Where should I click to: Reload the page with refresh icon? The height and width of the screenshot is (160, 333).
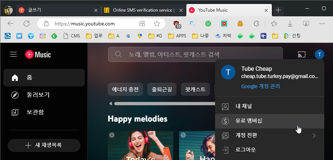[x=27, y=24]
